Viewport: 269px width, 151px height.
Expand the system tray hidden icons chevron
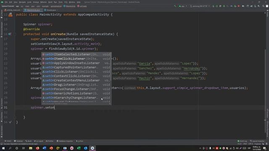click(200, 148)
